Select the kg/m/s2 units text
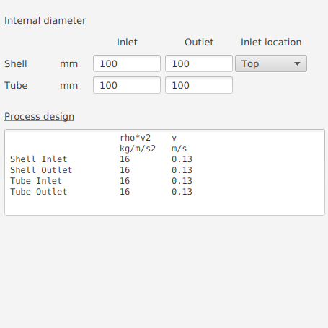This screenshot has height=328, width=328. tap(138, 149)
